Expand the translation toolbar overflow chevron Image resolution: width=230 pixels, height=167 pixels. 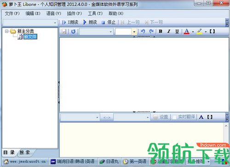pos(227,117)
